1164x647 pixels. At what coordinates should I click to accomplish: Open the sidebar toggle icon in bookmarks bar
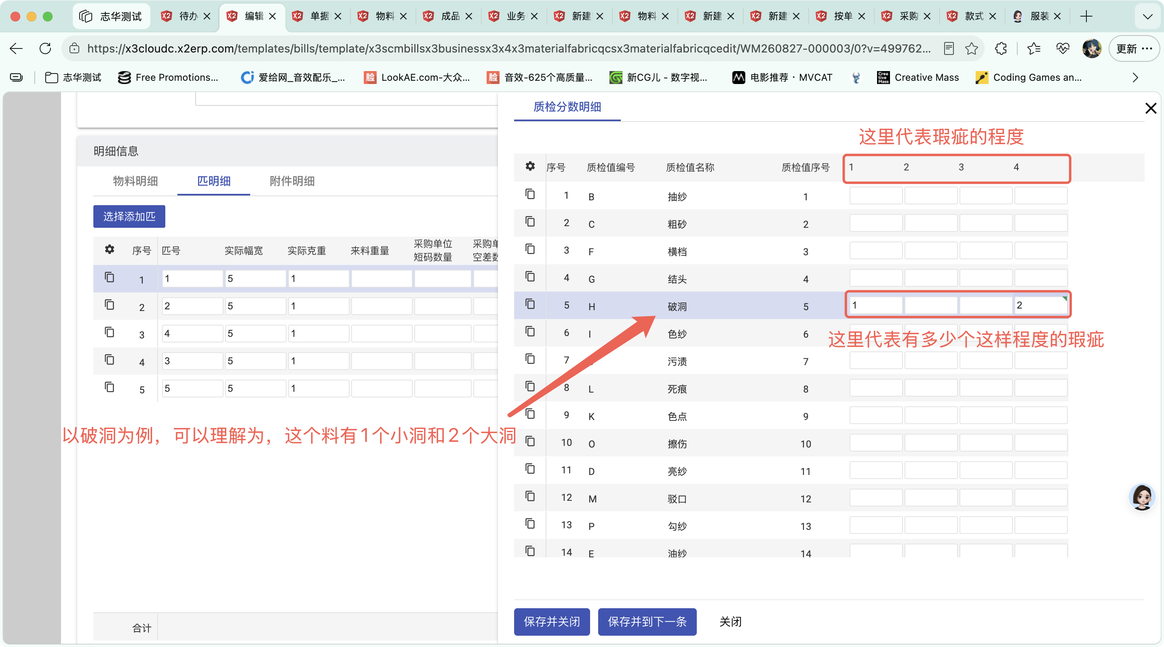tap(16, 78)
